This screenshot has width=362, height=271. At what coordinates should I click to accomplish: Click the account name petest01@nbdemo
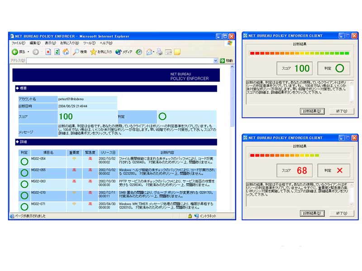click(71, 99)
